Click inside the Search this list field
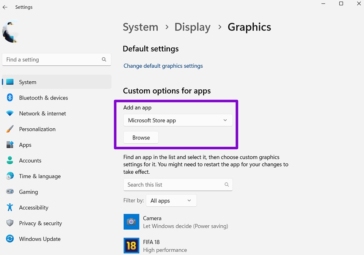The height and width of the screenshot is (255, 364). pos(178,184)
